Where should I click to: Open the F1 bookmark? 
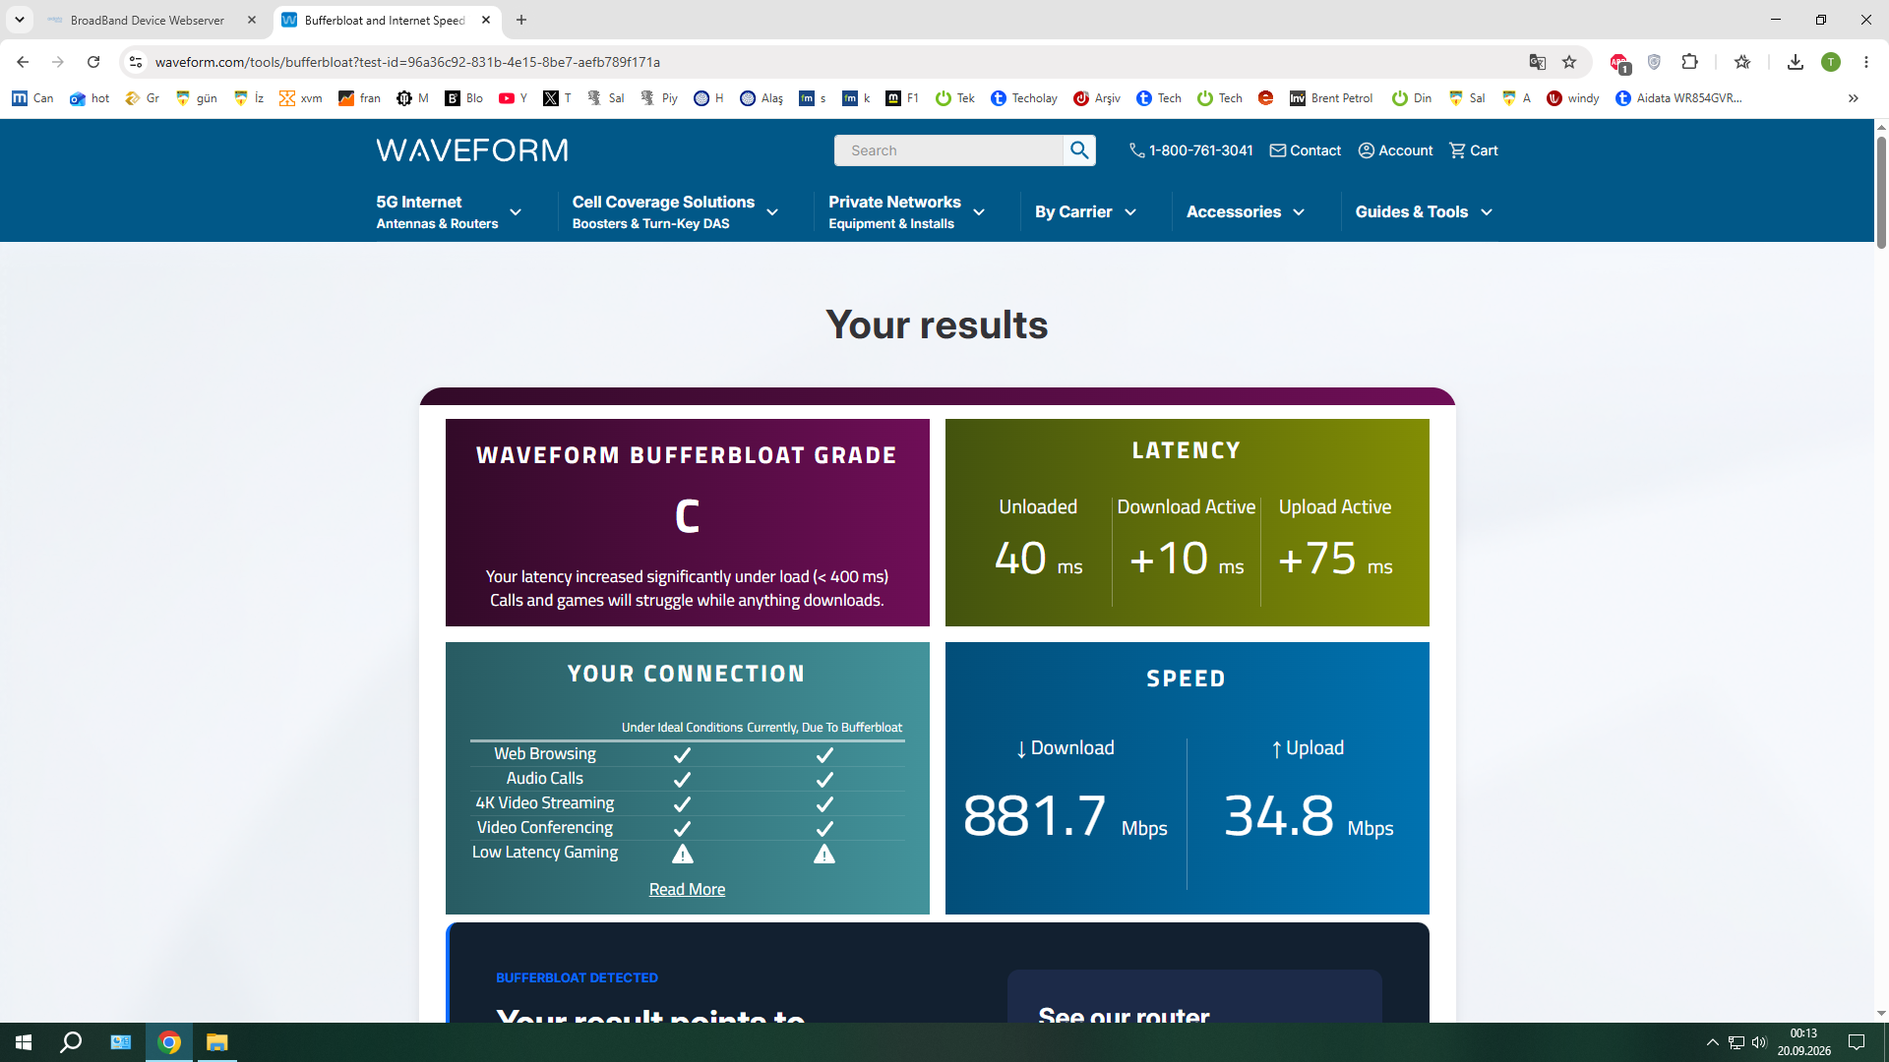coord(902,98)
